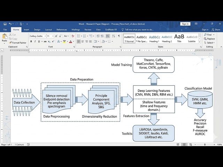Open the EndNote X9 tab
Image resolution: width=223 pixels, height=167 pixels.
pos(111,30)
